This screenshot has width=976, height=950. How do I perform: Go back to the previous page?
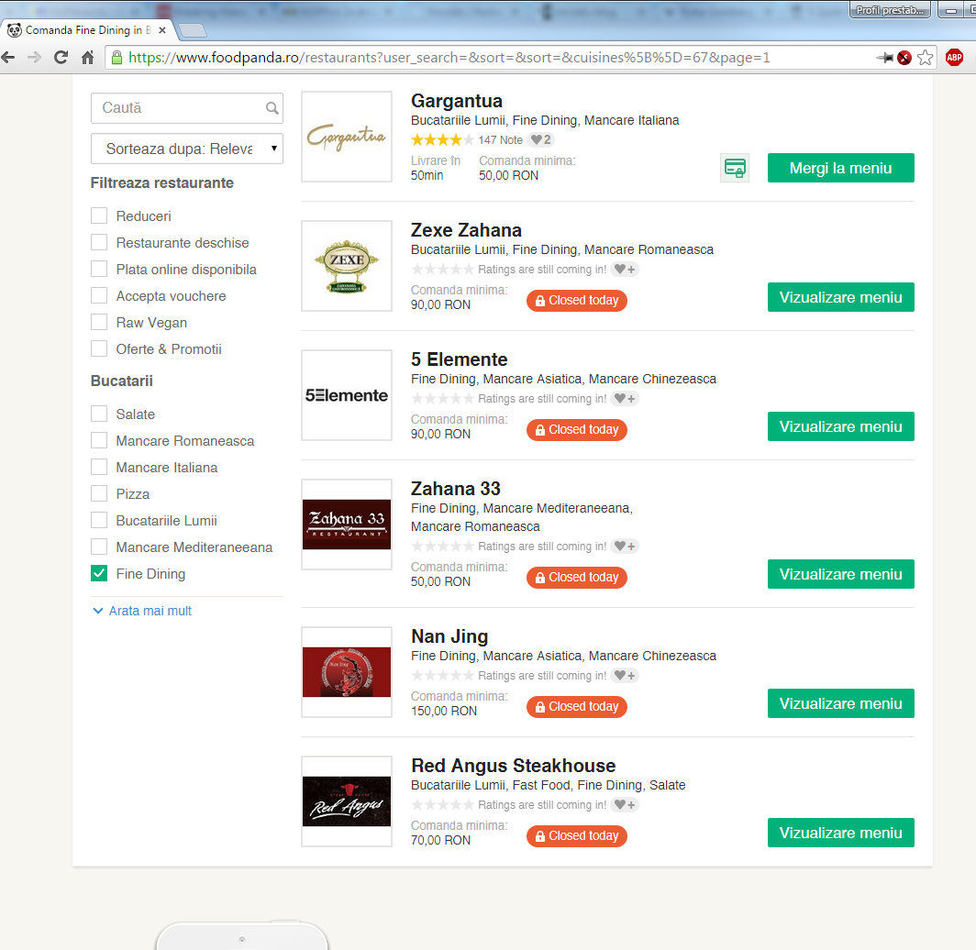9,58
